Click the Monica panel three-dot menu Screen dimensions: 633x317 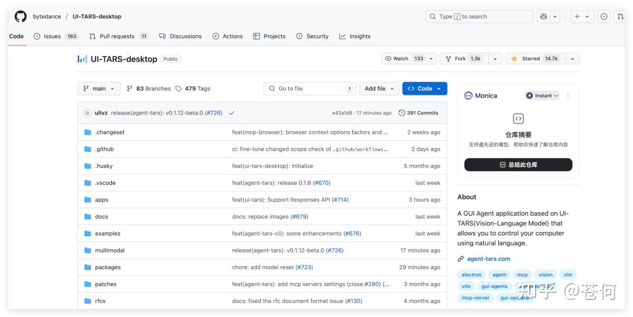tap(568, 95)
